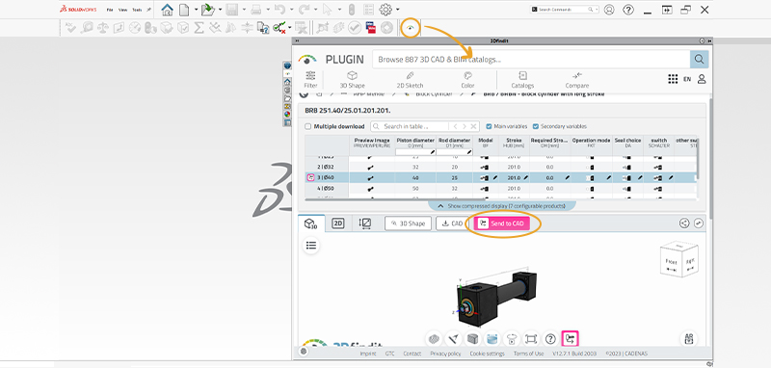Click the New document icon
Screen dimensions: 771x368
[x=184, y=10]
